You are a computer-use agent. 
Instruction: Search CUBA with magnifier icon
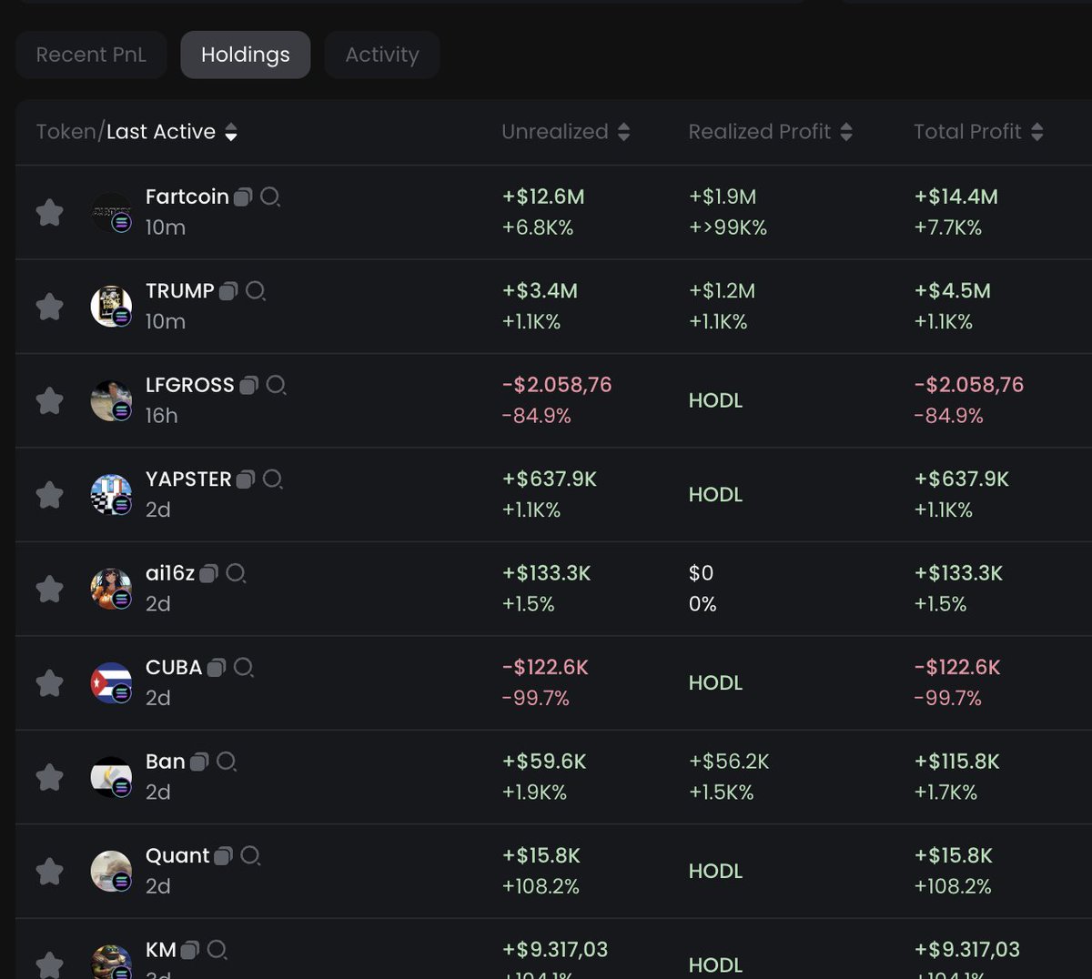tap(243, 668)
